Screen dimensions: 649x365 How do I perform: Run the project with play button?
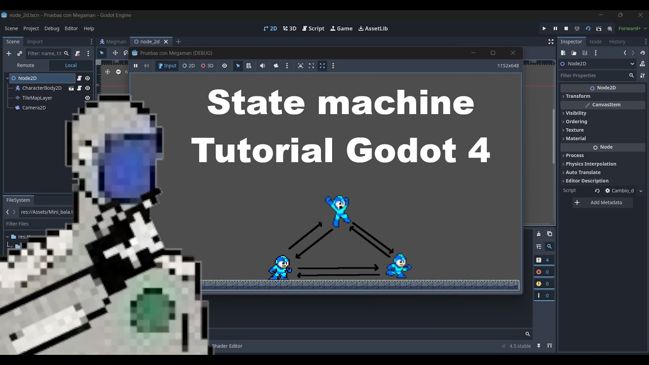[x=544, y=28]
